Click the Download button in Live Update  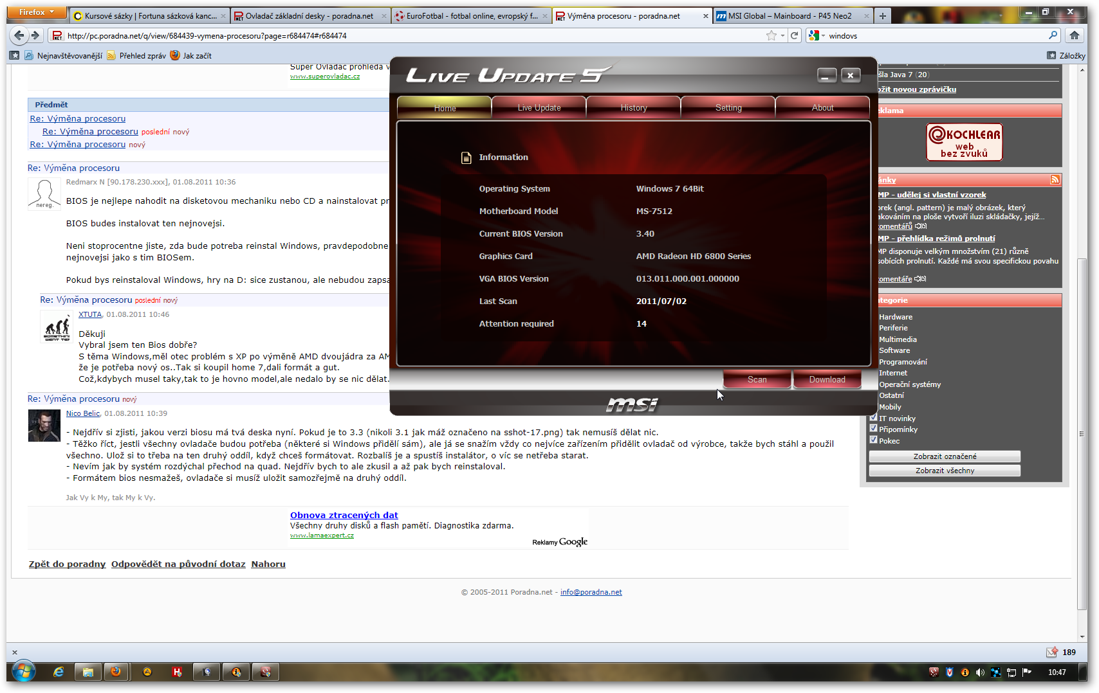pos(827,379)
